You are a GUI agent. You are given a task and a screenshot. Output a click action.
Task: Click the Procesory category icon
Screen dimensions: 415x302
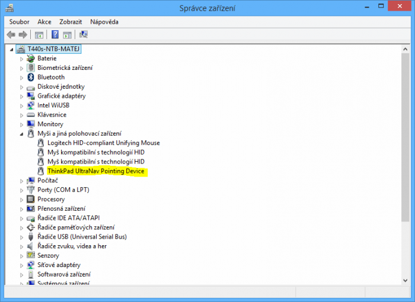[31, 199]
